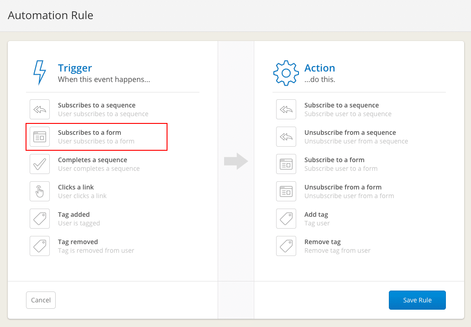Select the Subscribe to a form action icon

tap(286, 164)
